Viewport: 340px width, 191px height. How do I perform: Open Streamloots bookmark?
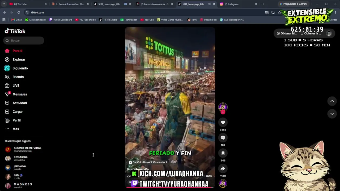(x=208, y=20)
